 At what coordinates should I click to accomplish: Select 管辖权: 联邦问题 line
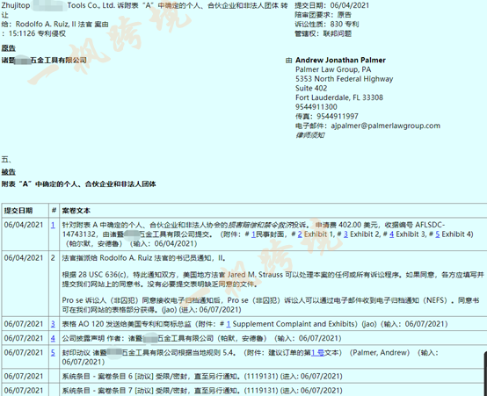click(323, 33)
